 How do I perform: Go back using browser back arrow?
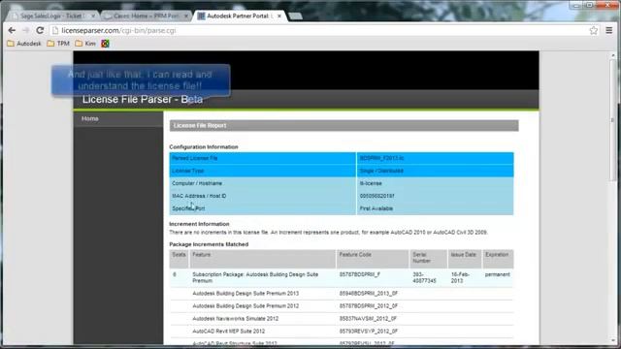pos(12,30)
